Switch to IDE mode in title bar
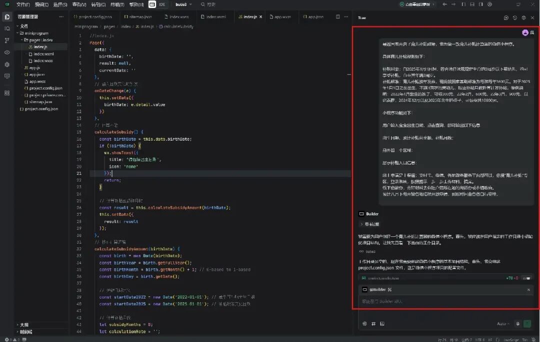 tap(162, 5)
